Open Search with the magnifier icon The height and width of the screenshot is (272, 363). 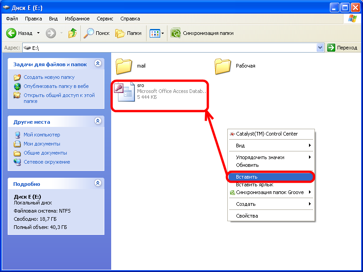pyautogui.click(x=89, y=33)
